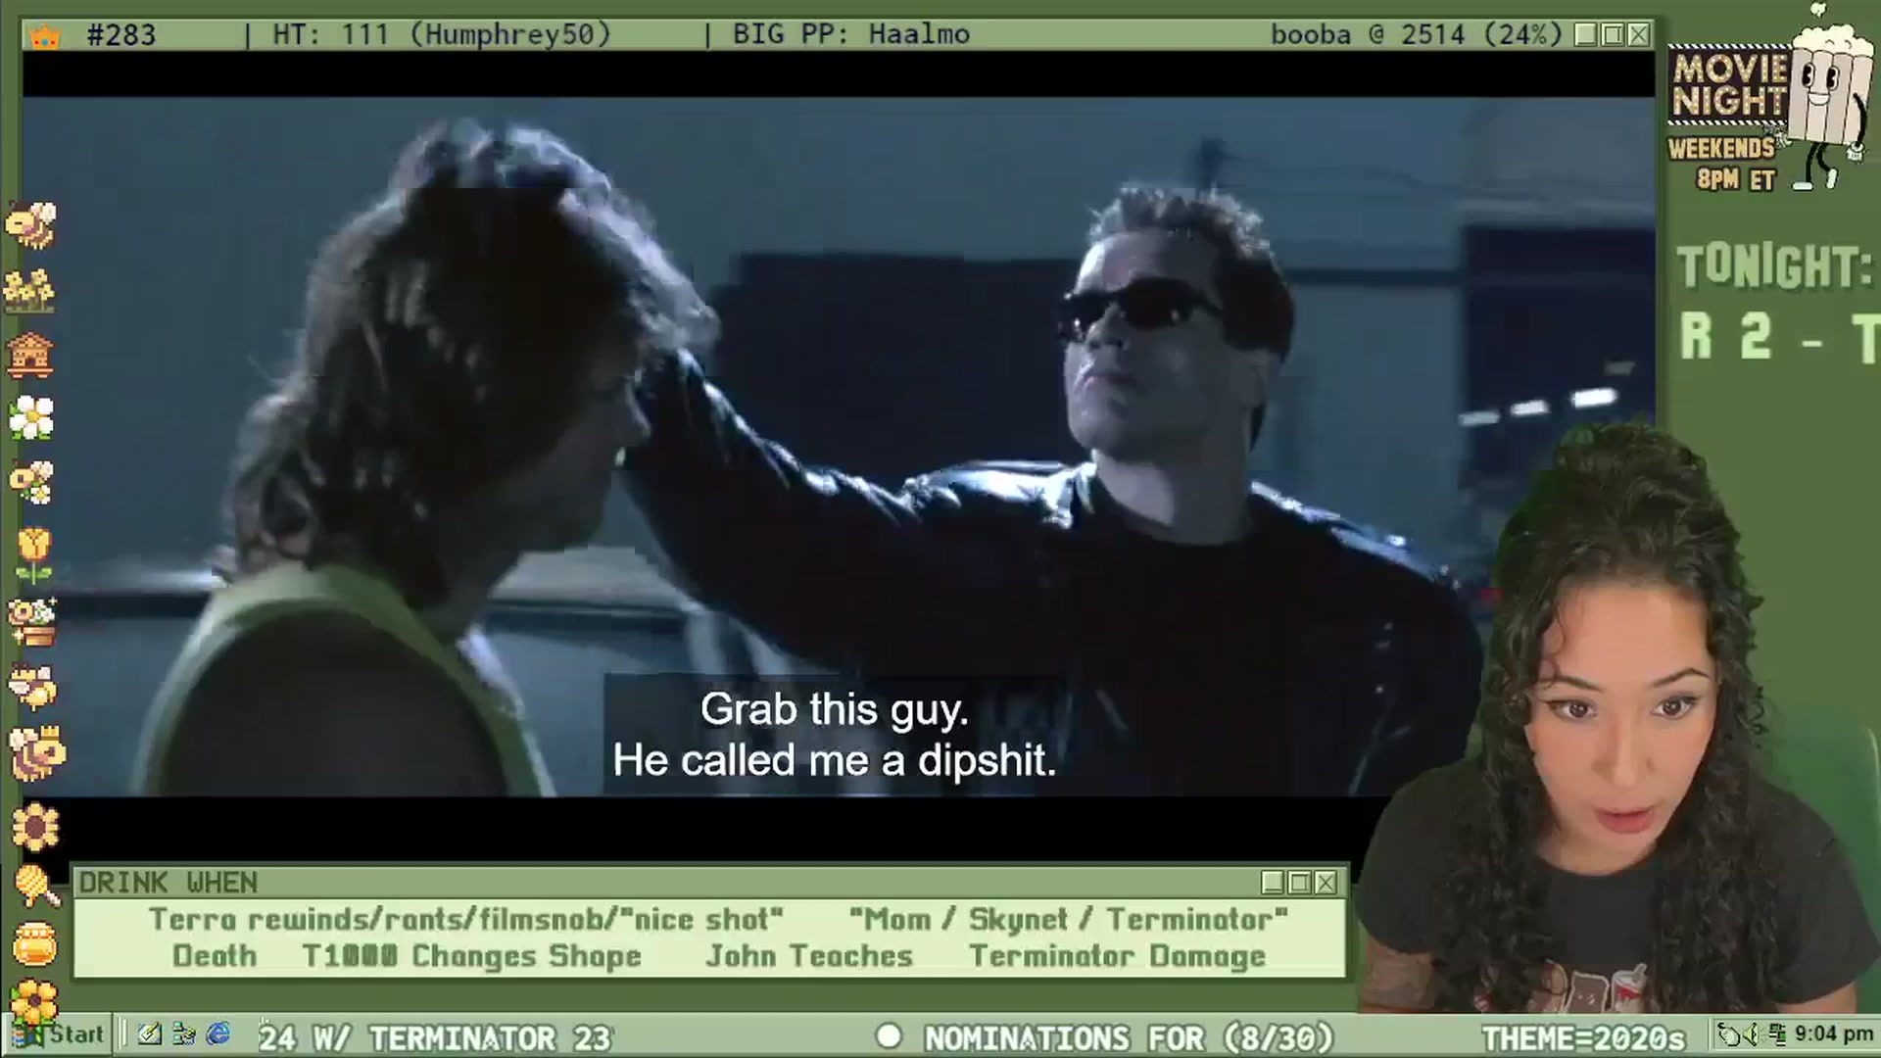Select the beehive house icon
The image size is (1881, 1058).
tap(30, 355)
